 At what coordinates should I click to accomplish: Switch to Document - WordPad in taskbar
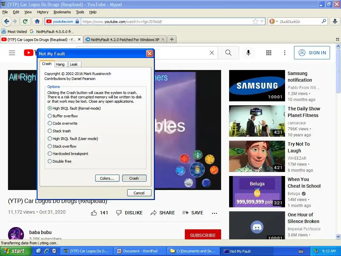click(x=140, y=251)
